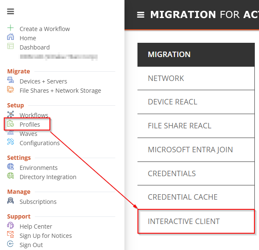Open the Microsoft Entra Join tab
Viewport: 259px width, 250px height.
(x=190, y=150)
